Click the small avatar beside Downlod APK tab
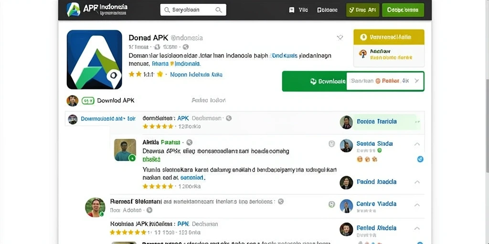 pyautogui.click(x=73, y=101)
